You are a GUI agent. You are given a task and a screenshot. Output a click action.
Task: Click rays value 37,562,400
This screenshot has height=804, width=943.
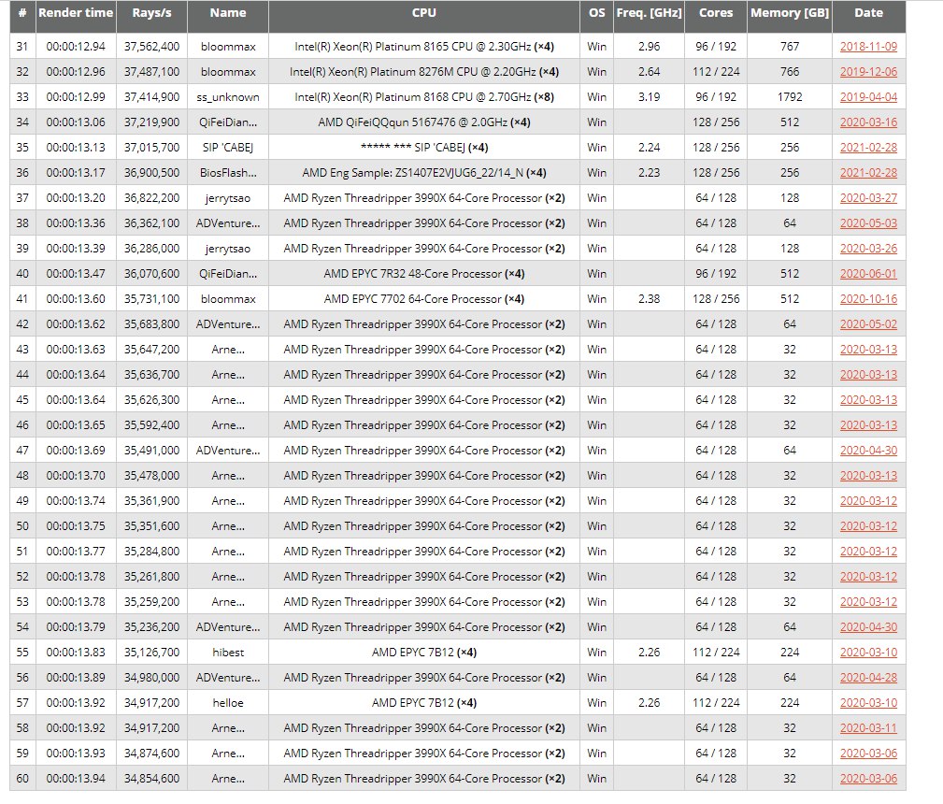pyautogui.click(x=151, y=47)
